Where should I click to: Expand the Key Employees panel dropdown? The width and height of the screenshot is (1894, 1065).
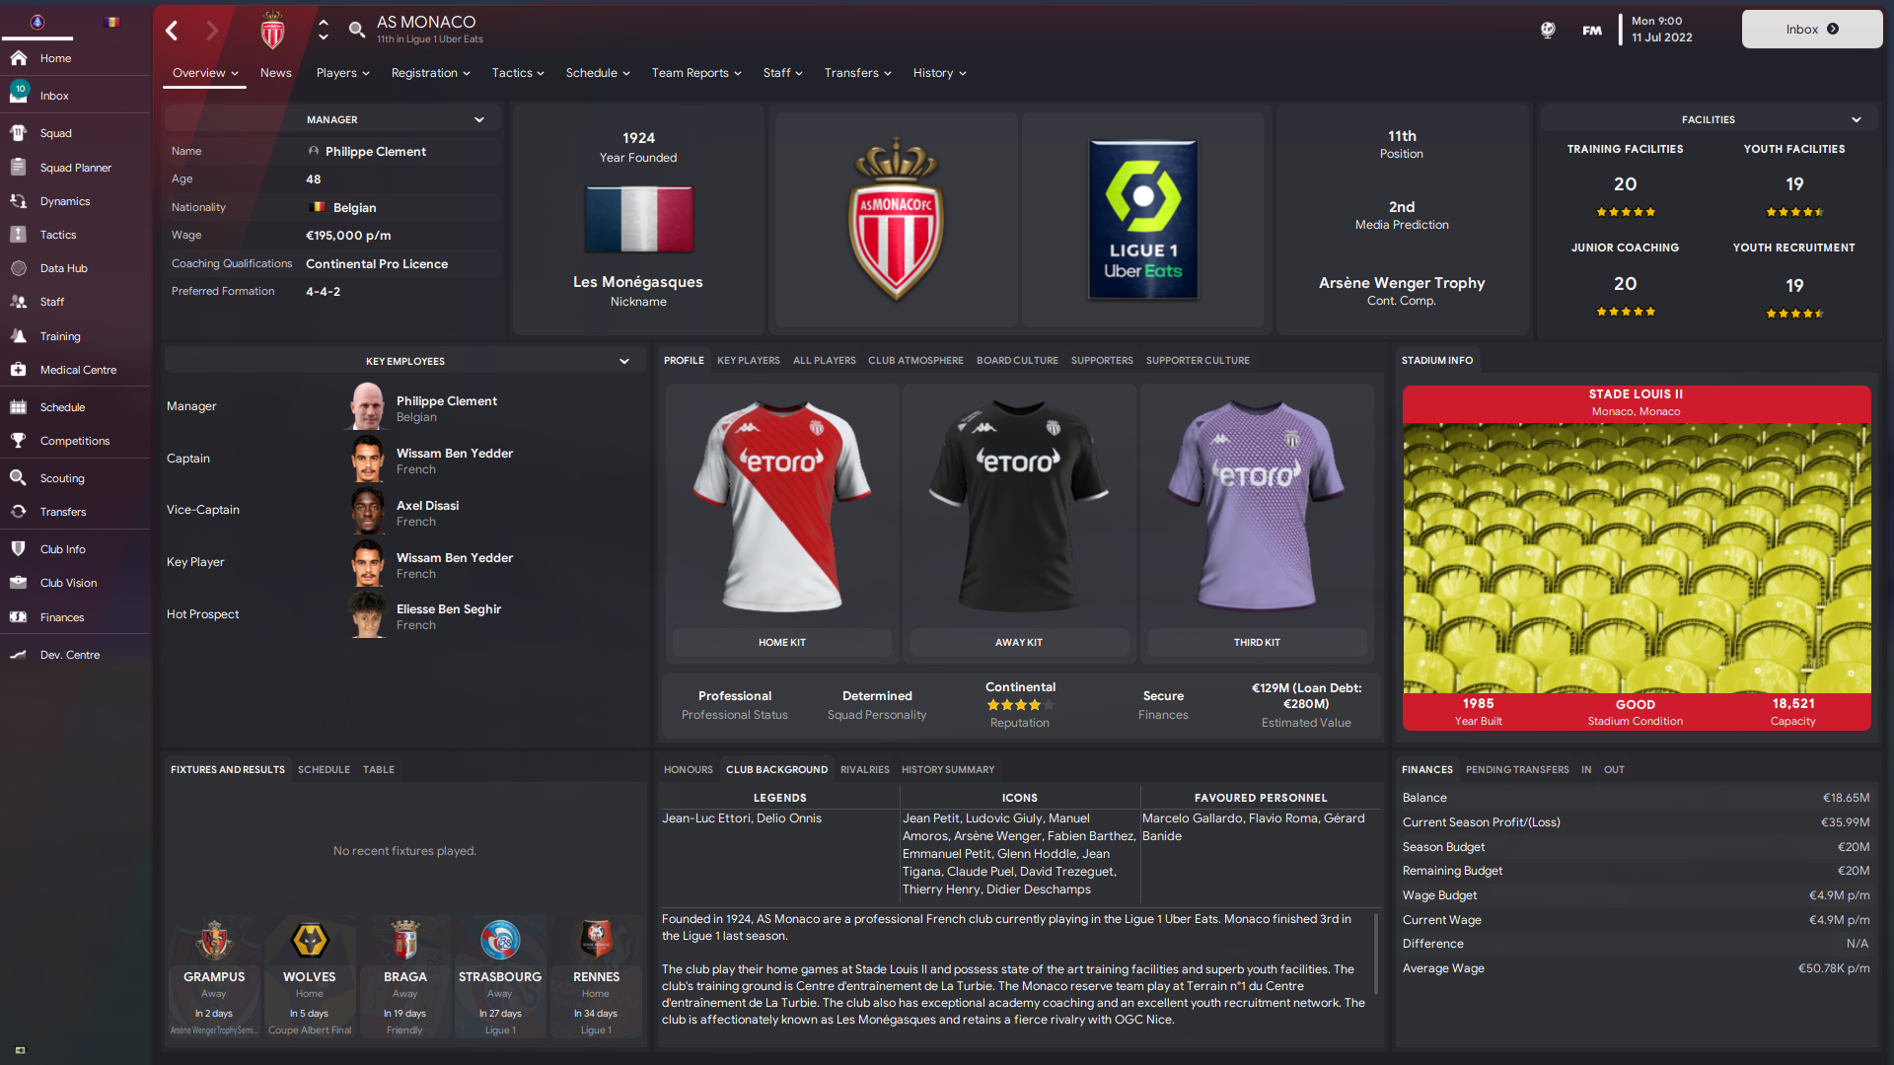(624, 361)
